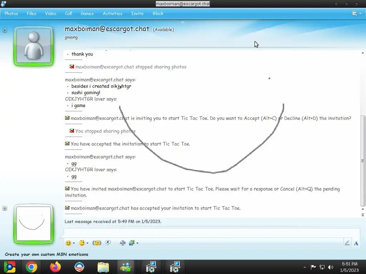Expand the show menu dropdown arrow at top right
Viewport: 366px width, 274px height.
pos(360,14)
